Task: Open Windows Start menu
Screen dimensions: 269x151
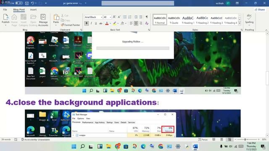Action: (74, 146)
